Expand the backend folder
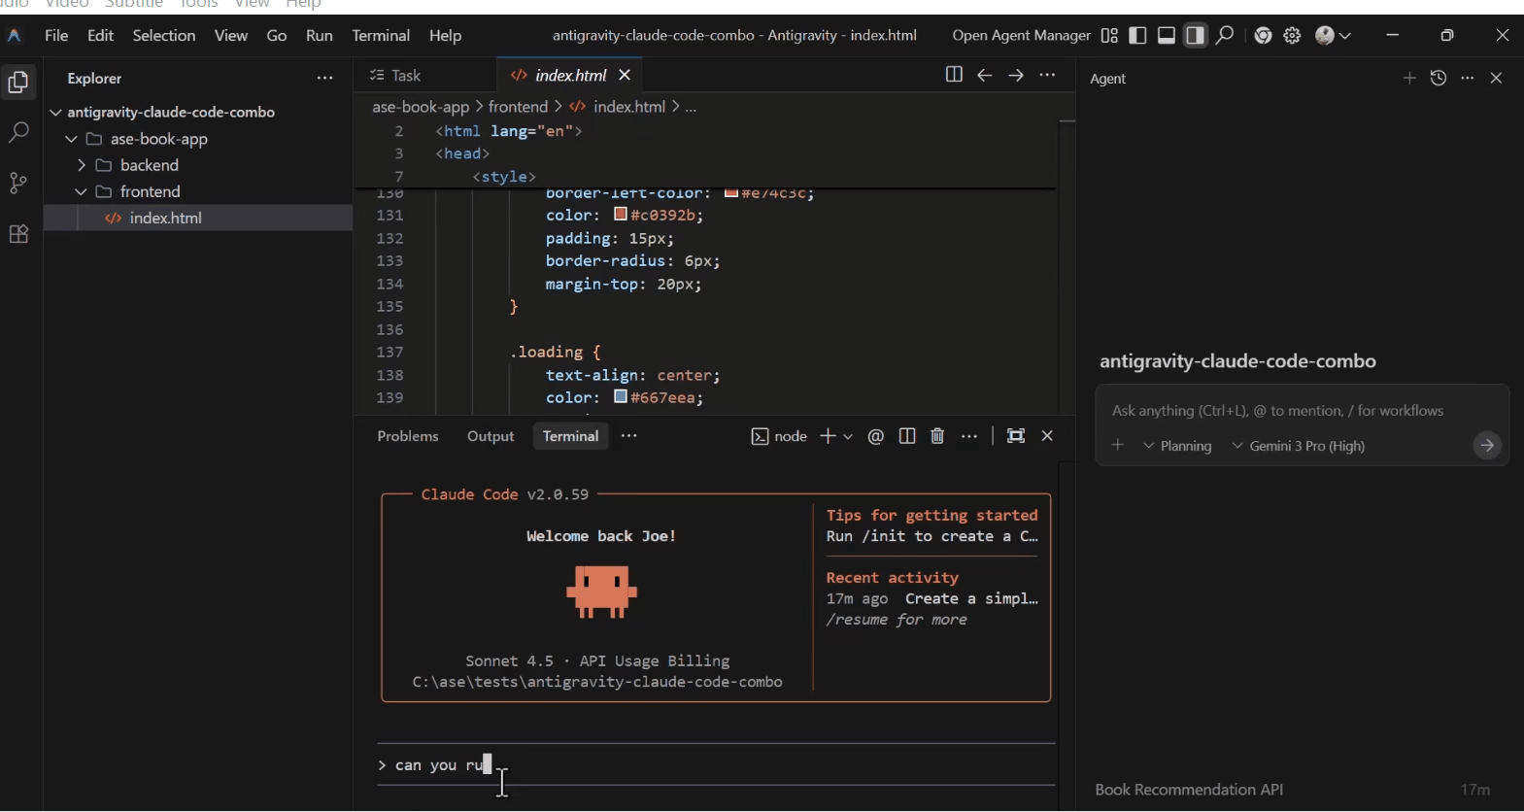This screenshot has width=1524, height=812. pyautogui.click(x=81, y=166)
